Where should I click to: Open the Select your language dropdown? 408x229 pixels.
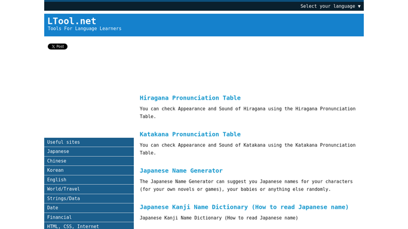(x=330, y=6)
